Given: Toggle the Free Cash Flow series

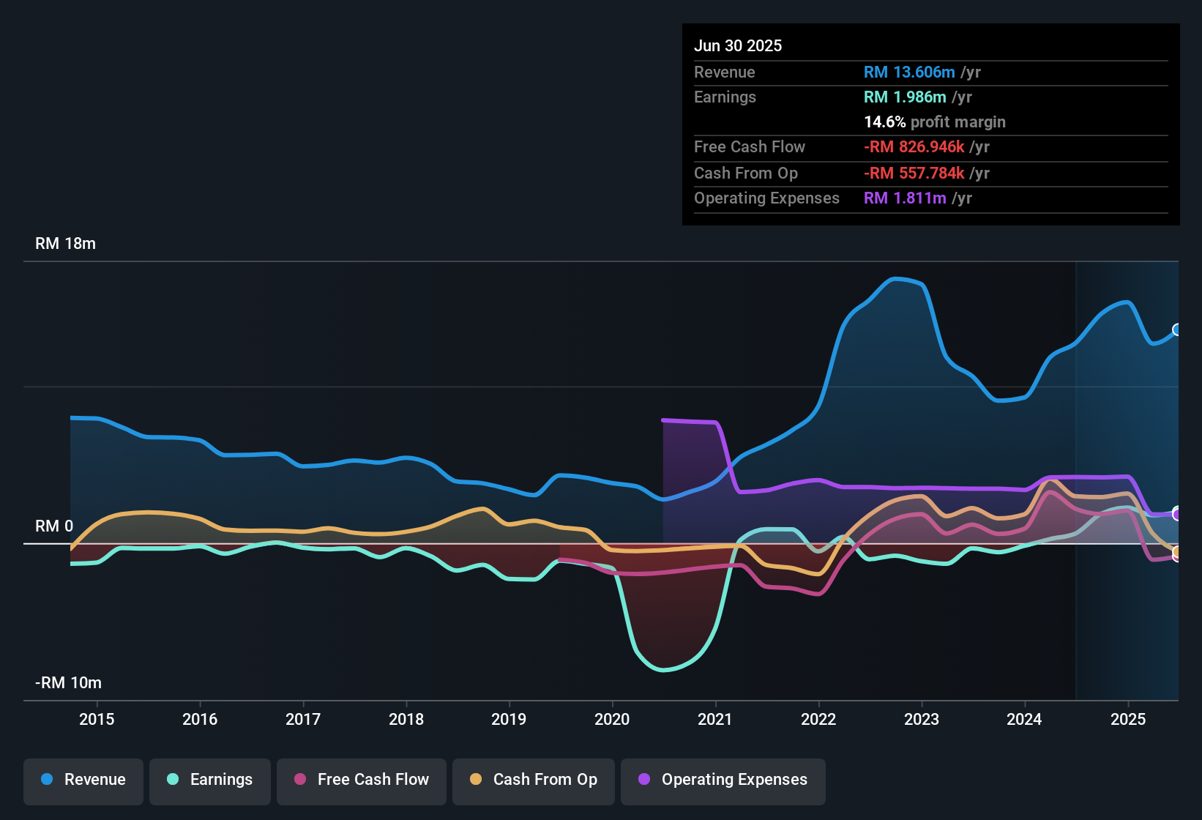Looking at the screenshot, I should (x=362, y=780).
